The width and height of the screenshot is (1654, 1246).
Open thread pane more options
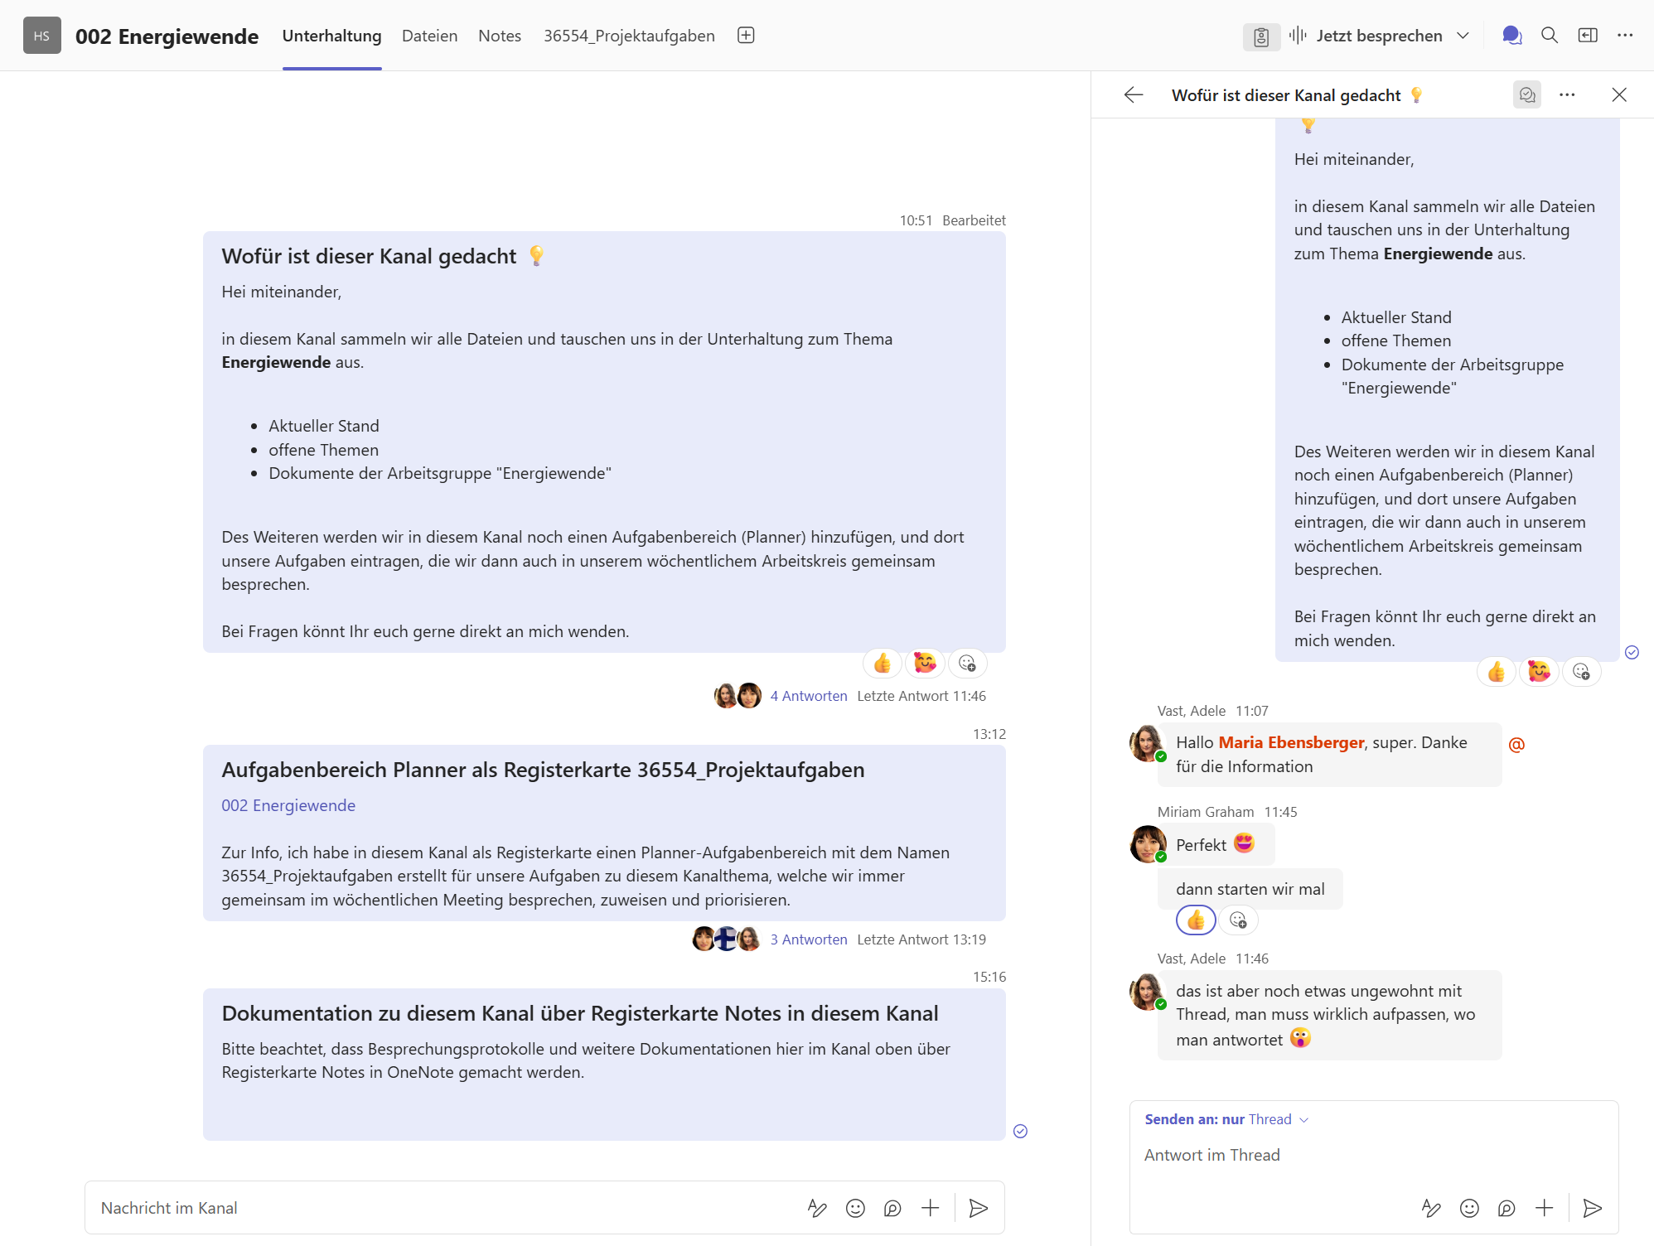1566,95
